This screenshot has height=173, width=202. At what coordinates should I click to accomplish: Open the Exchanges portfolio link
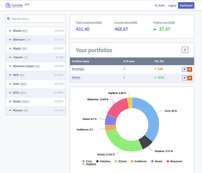78,69
